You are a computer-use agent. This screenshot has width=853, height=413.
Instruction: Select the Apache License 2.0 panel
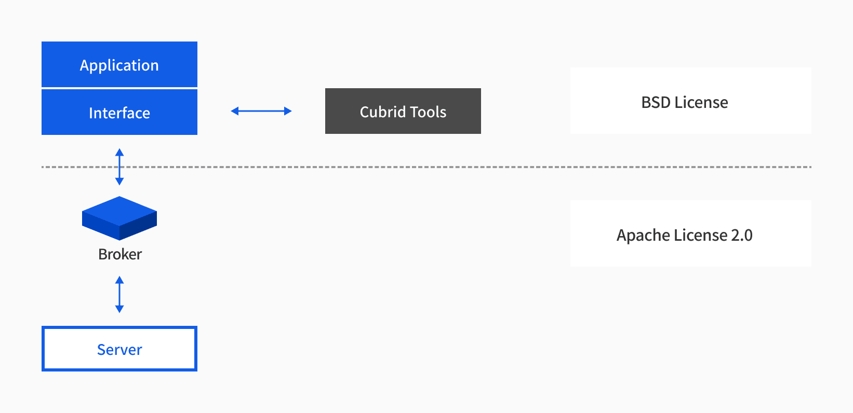(690, 233)
